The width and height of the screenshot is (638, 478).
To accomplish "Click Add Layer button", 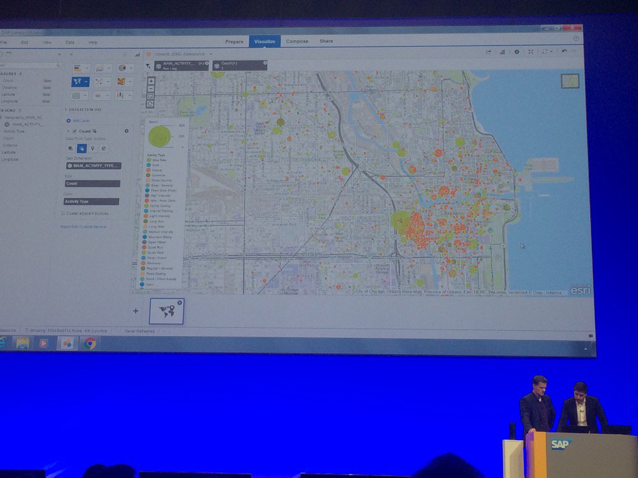I will 78,121.
